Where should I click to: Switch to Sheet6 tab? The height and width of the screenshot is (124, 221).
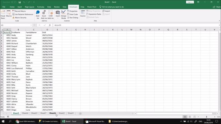pyautogui.click(x=52, y=113)
